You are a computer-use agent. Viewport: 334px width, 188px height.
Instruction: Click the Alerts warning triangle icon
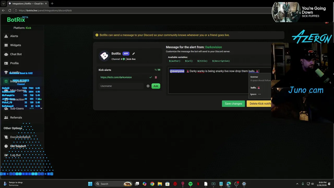(x=6, y=36)
